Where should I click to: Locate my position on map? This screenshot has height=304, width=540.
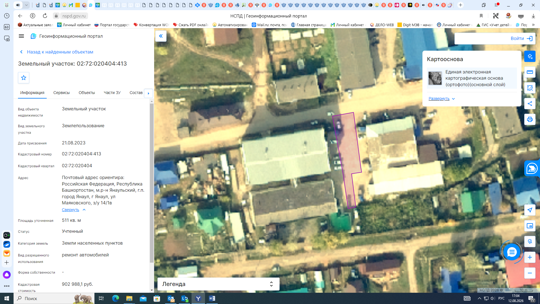coord(530,210)
